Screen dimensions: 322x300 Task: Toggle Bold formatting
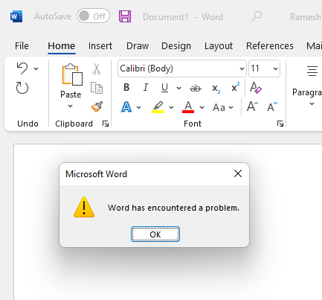(126, 88)
